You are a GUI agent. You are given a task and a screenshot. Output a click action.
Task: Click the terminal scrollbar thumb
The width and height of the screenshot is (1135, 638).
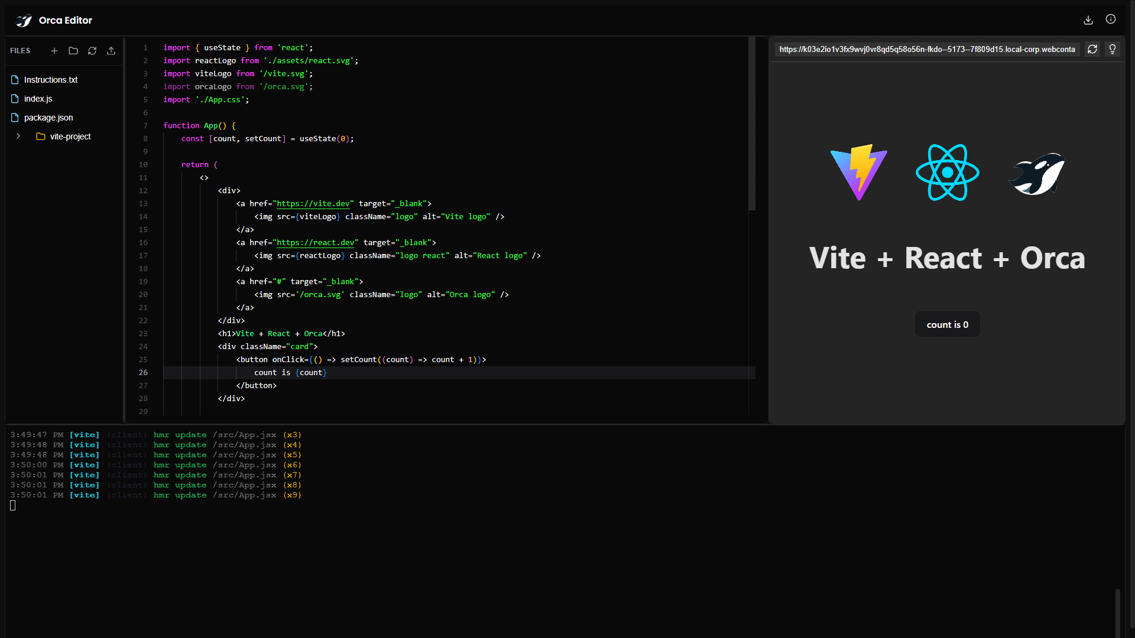[x=1117, y=612]
